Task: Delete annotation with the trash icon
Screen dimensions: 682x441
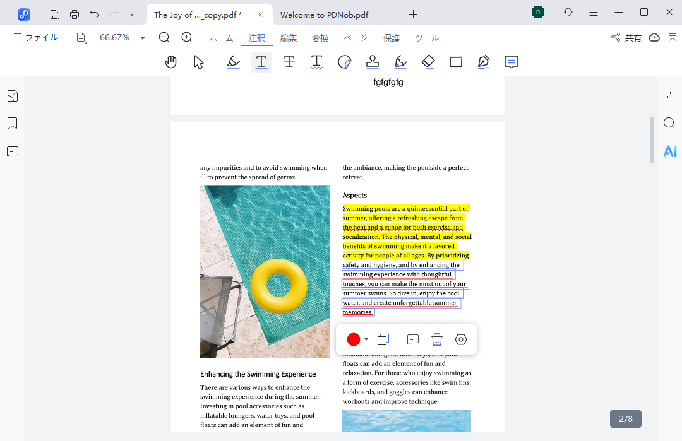Action: point(437,339)
